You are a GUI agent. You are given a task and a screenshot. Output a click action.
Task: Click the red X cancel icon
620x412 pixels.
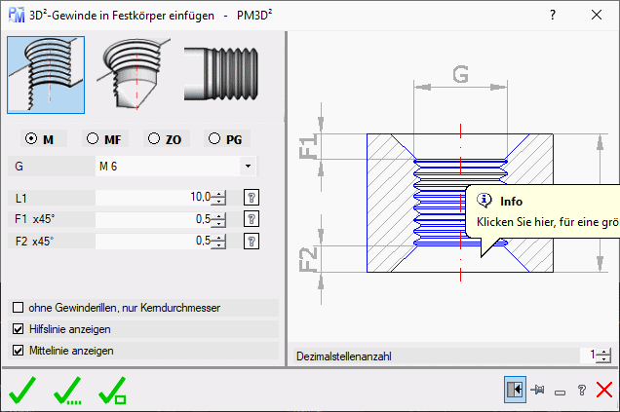tap(604, 390)
